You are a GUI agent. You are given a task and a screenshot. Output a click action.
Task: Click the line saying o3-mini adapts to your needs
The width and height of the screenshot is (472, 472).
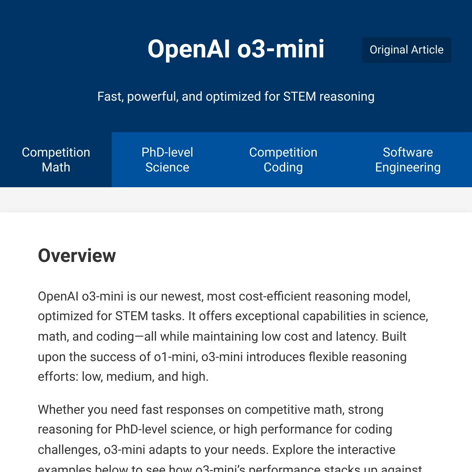click(x=216, y=450)
